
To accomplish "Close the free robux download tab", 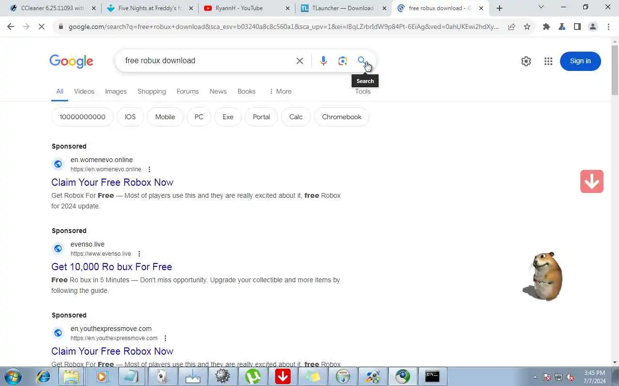I will (x=481, y=8).
